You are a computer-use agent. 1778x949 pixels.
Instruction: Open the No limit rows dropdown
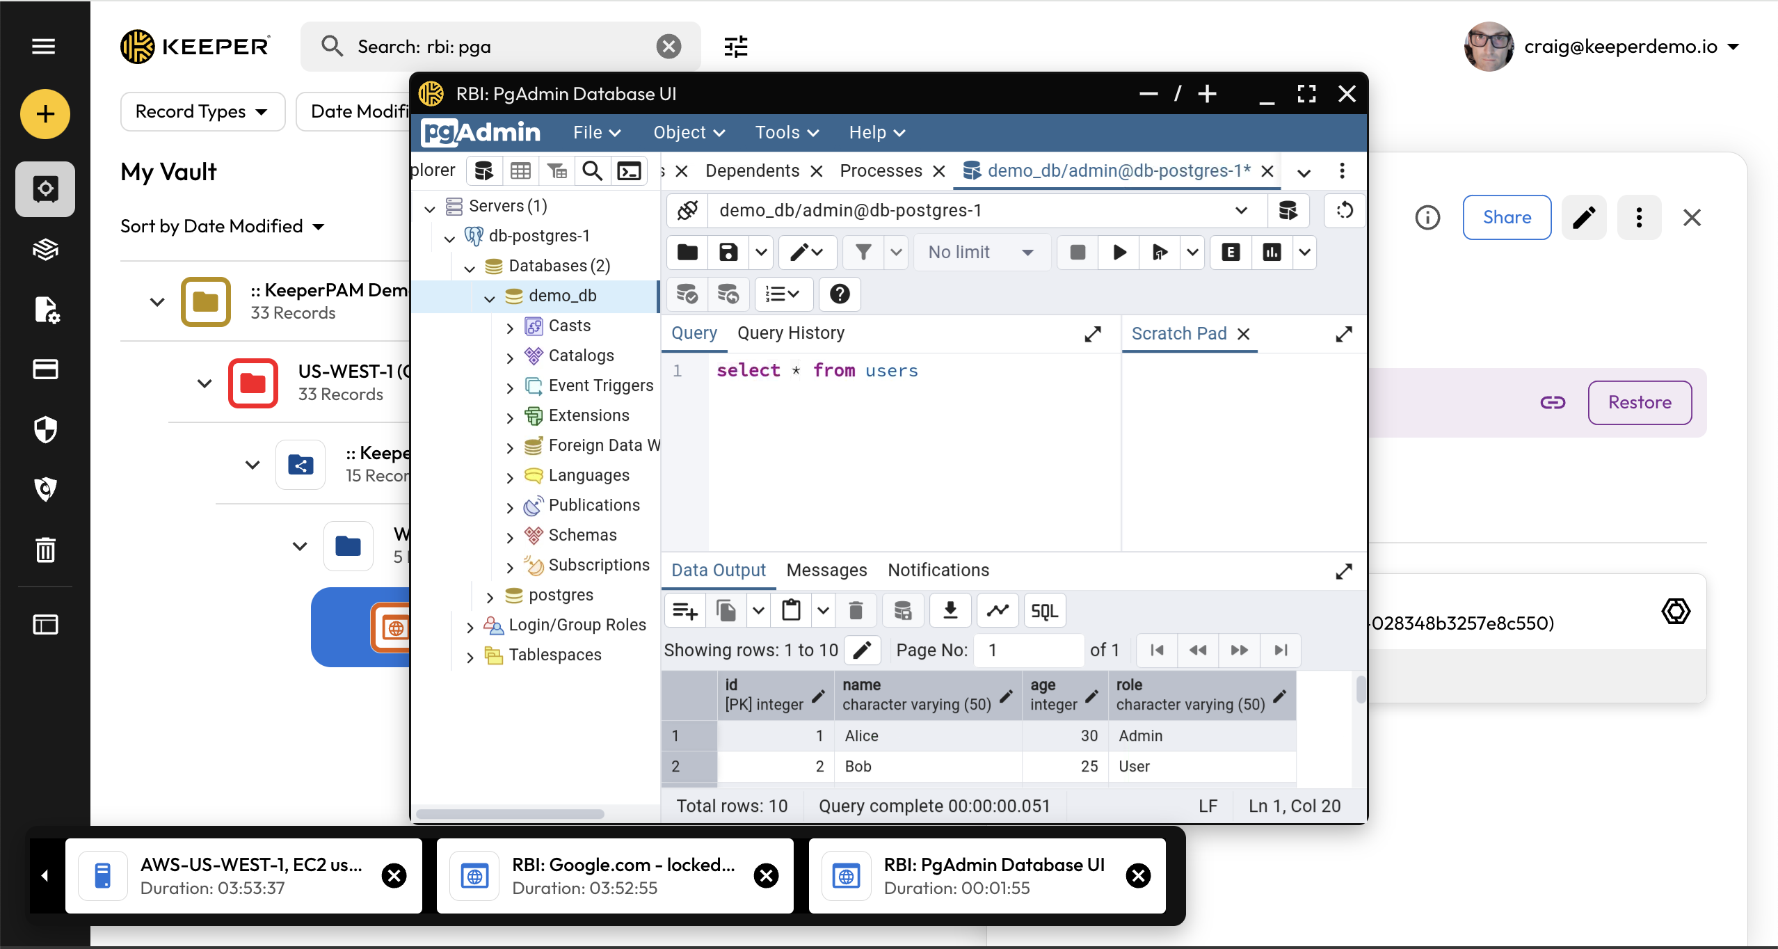(x=980, y=253)
